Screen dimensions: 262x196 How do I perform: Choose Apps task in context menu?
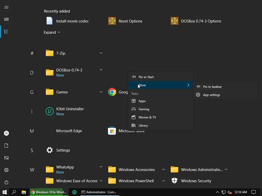point(161,101)
